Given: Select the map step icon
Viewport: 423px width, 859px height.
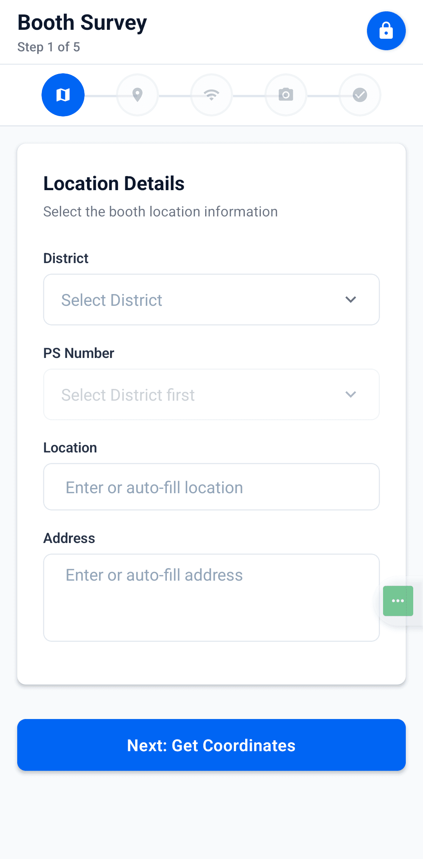Looking at the screenshot, I should [63, 95].
